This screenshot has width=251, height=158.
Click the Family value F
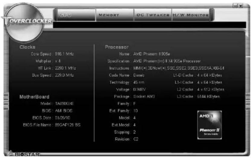click(134, 104)
